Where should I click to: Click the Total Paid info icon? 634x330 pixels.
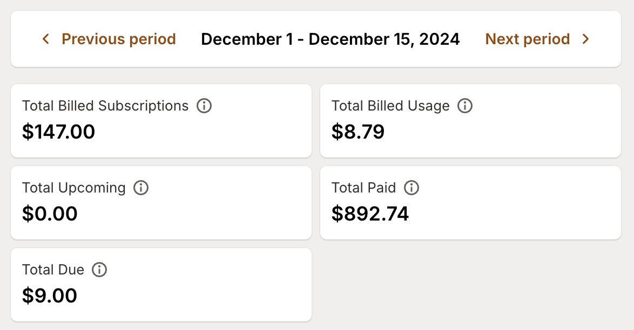coord(412,188)
